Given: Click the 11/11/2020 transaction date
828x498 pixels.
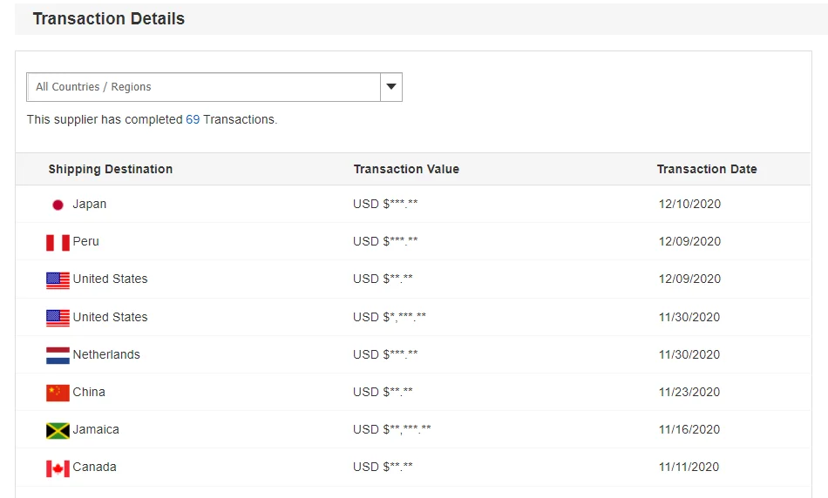Looking at the screenshot, I should tap(689, 467).
